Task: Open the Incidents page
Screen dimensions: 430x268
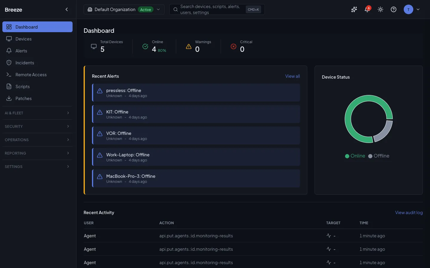Action: coord(25,63)
